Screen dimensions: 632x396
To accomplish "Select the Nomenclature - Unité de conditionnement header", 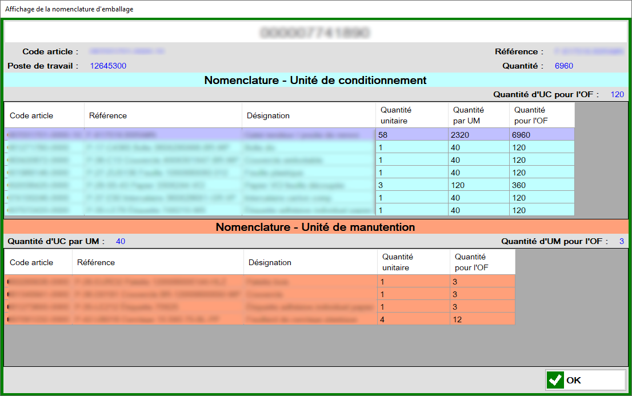I will click(316, 80).
